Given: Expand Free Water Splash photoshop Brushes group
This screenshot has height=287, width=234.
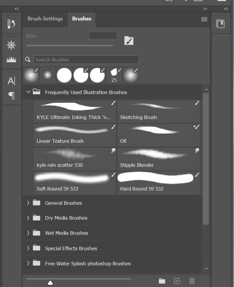Looking at the screenshot, I should click(x=28, y=263).
